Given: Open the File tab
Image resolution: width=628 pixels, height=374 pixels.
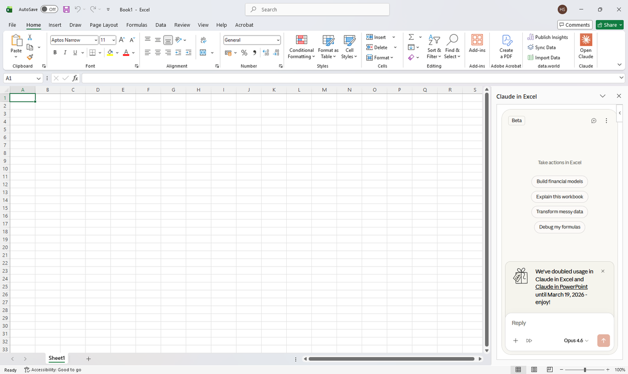Looking at the screenshot, I should coord(12,25).
